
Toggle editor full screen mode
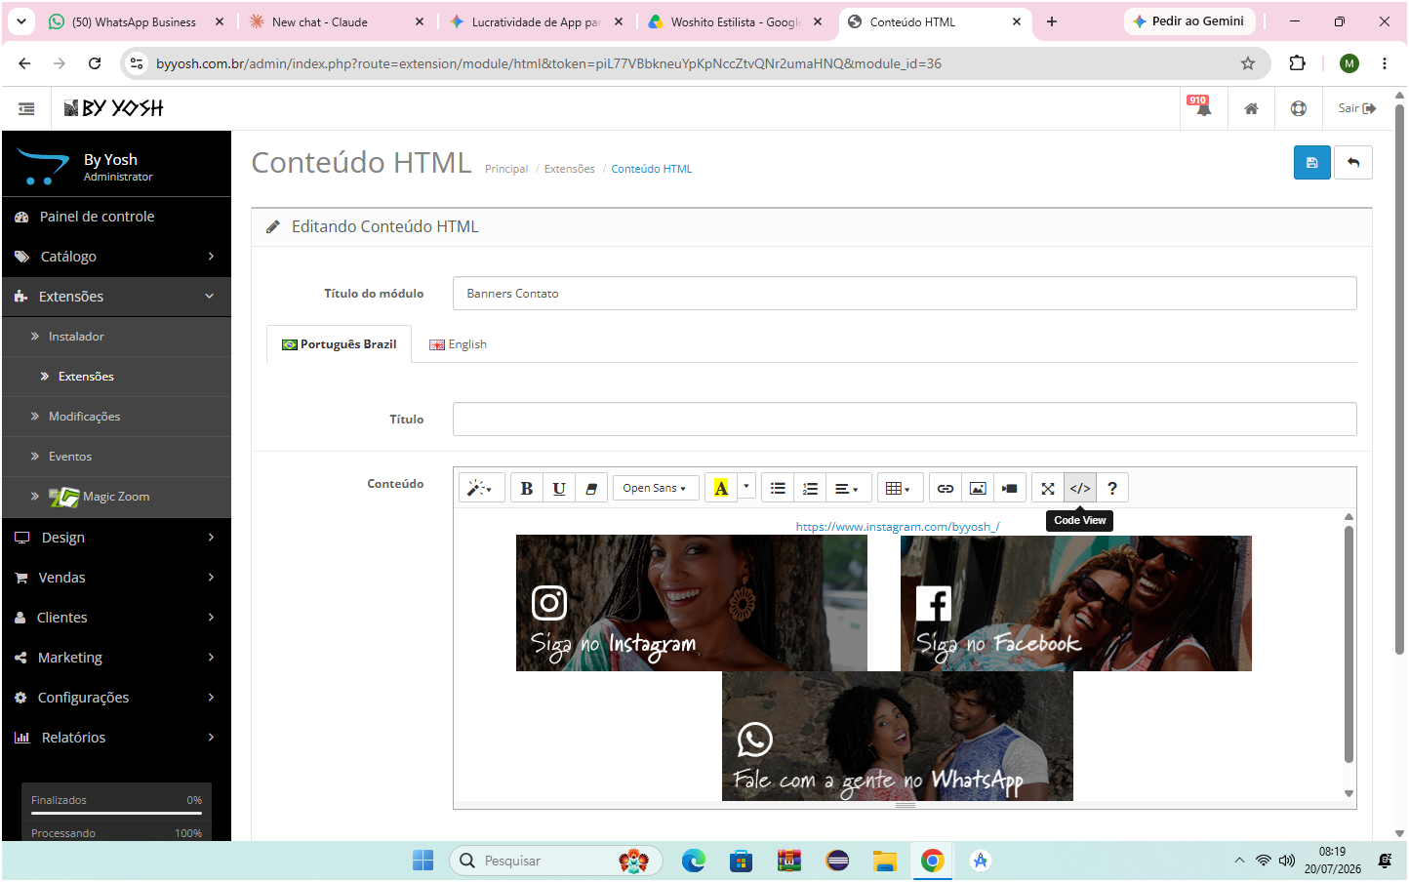[x=1048, y=489]
